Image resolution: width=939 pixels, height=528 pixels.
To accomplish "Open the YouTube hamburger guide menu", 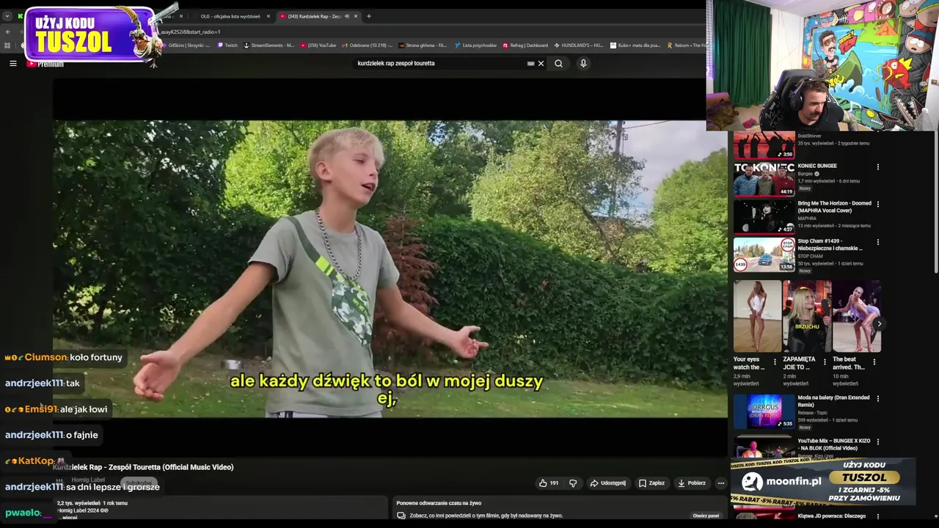I will 12,64.
